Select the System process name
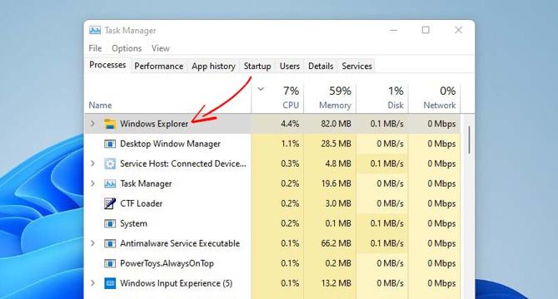 click(133, 223)
